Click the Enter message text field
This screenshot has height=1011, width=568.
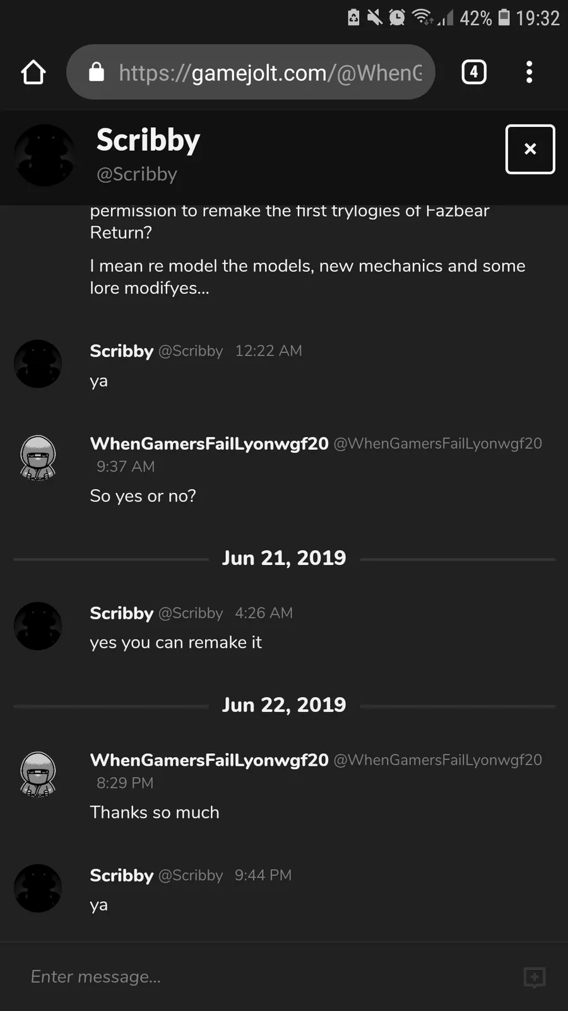(265, 977)
